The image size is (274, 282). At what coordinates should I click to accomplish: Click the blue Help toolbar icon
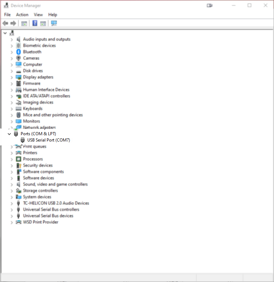pos(35,23)
